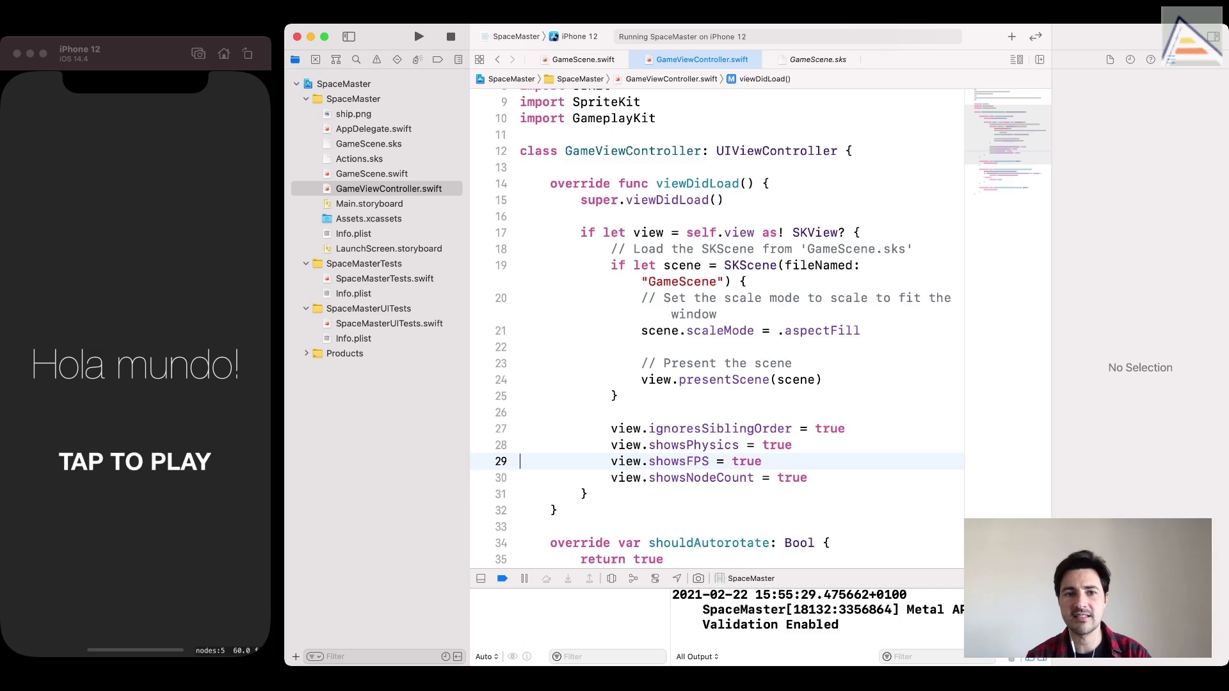Open Main.storyboard file
Viewport: 1229px width, 691px height.
click(369, 203)
